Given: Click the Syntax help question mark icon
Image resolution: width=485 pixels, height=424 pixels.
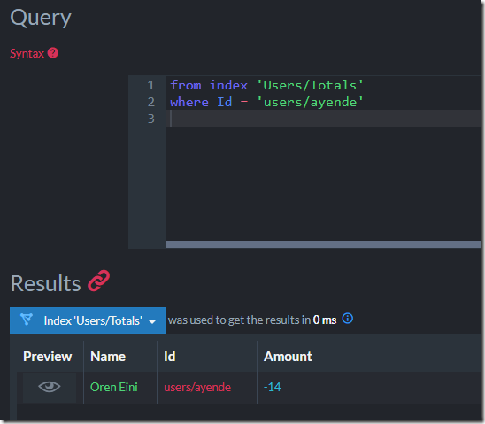Looking at the screenshot, I should pyautogui.click(x=53, y=53).
